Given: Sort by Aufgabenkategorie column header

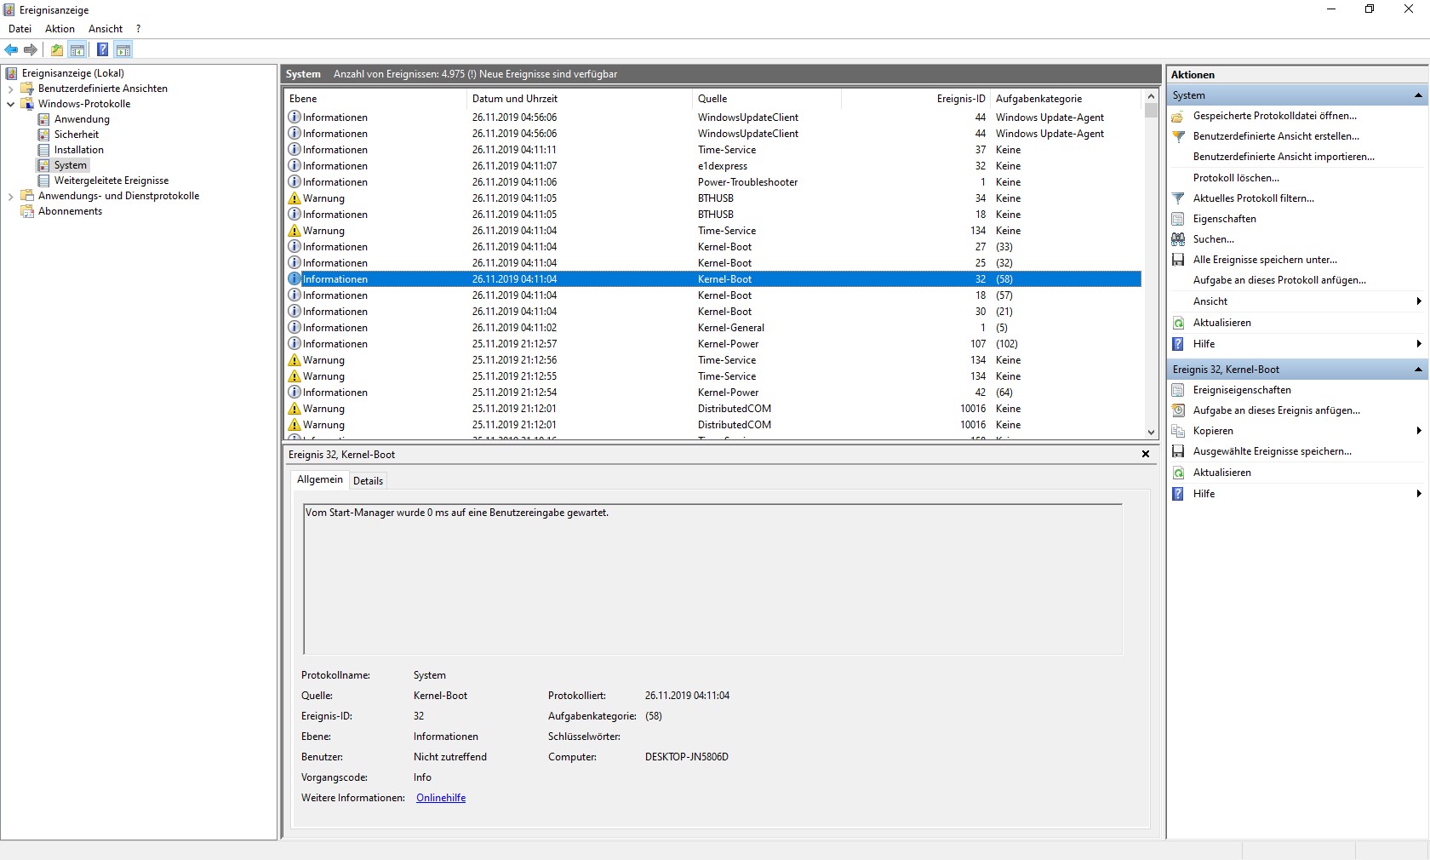Looking at the screenshot, I should [1067, 99].
